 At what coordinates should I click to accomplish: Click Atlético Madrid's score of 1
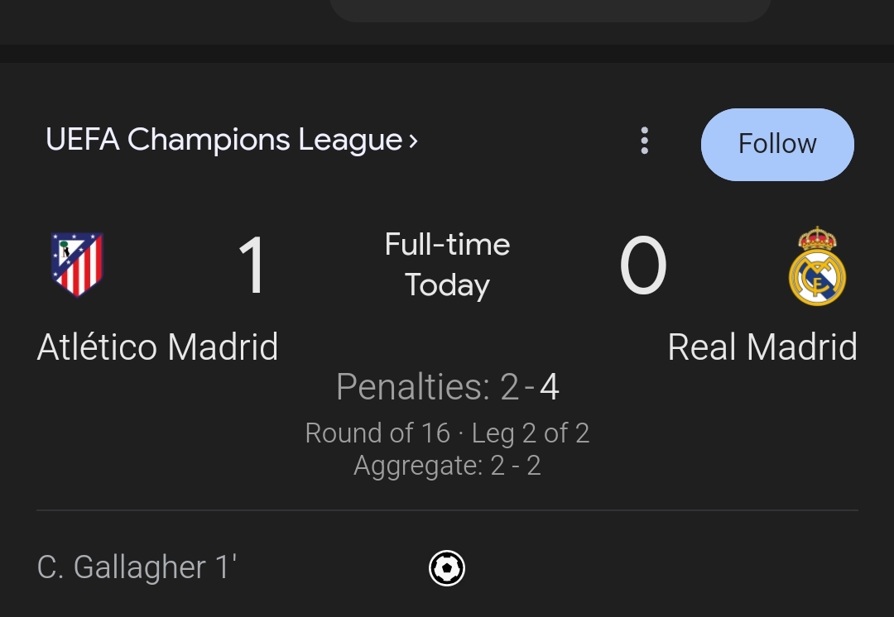(252, 266)
